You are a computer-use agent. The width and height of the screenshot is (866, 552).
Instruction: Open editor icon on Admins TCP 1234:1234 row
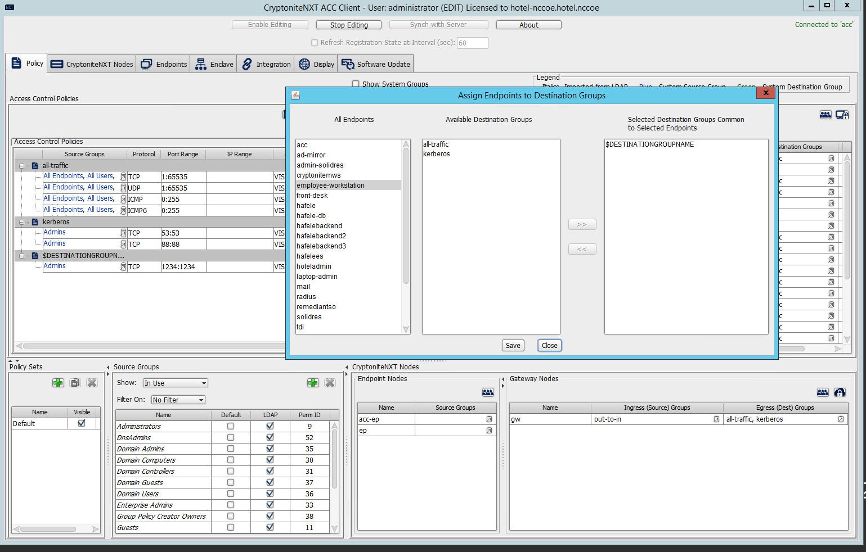[x=123, y=266]
